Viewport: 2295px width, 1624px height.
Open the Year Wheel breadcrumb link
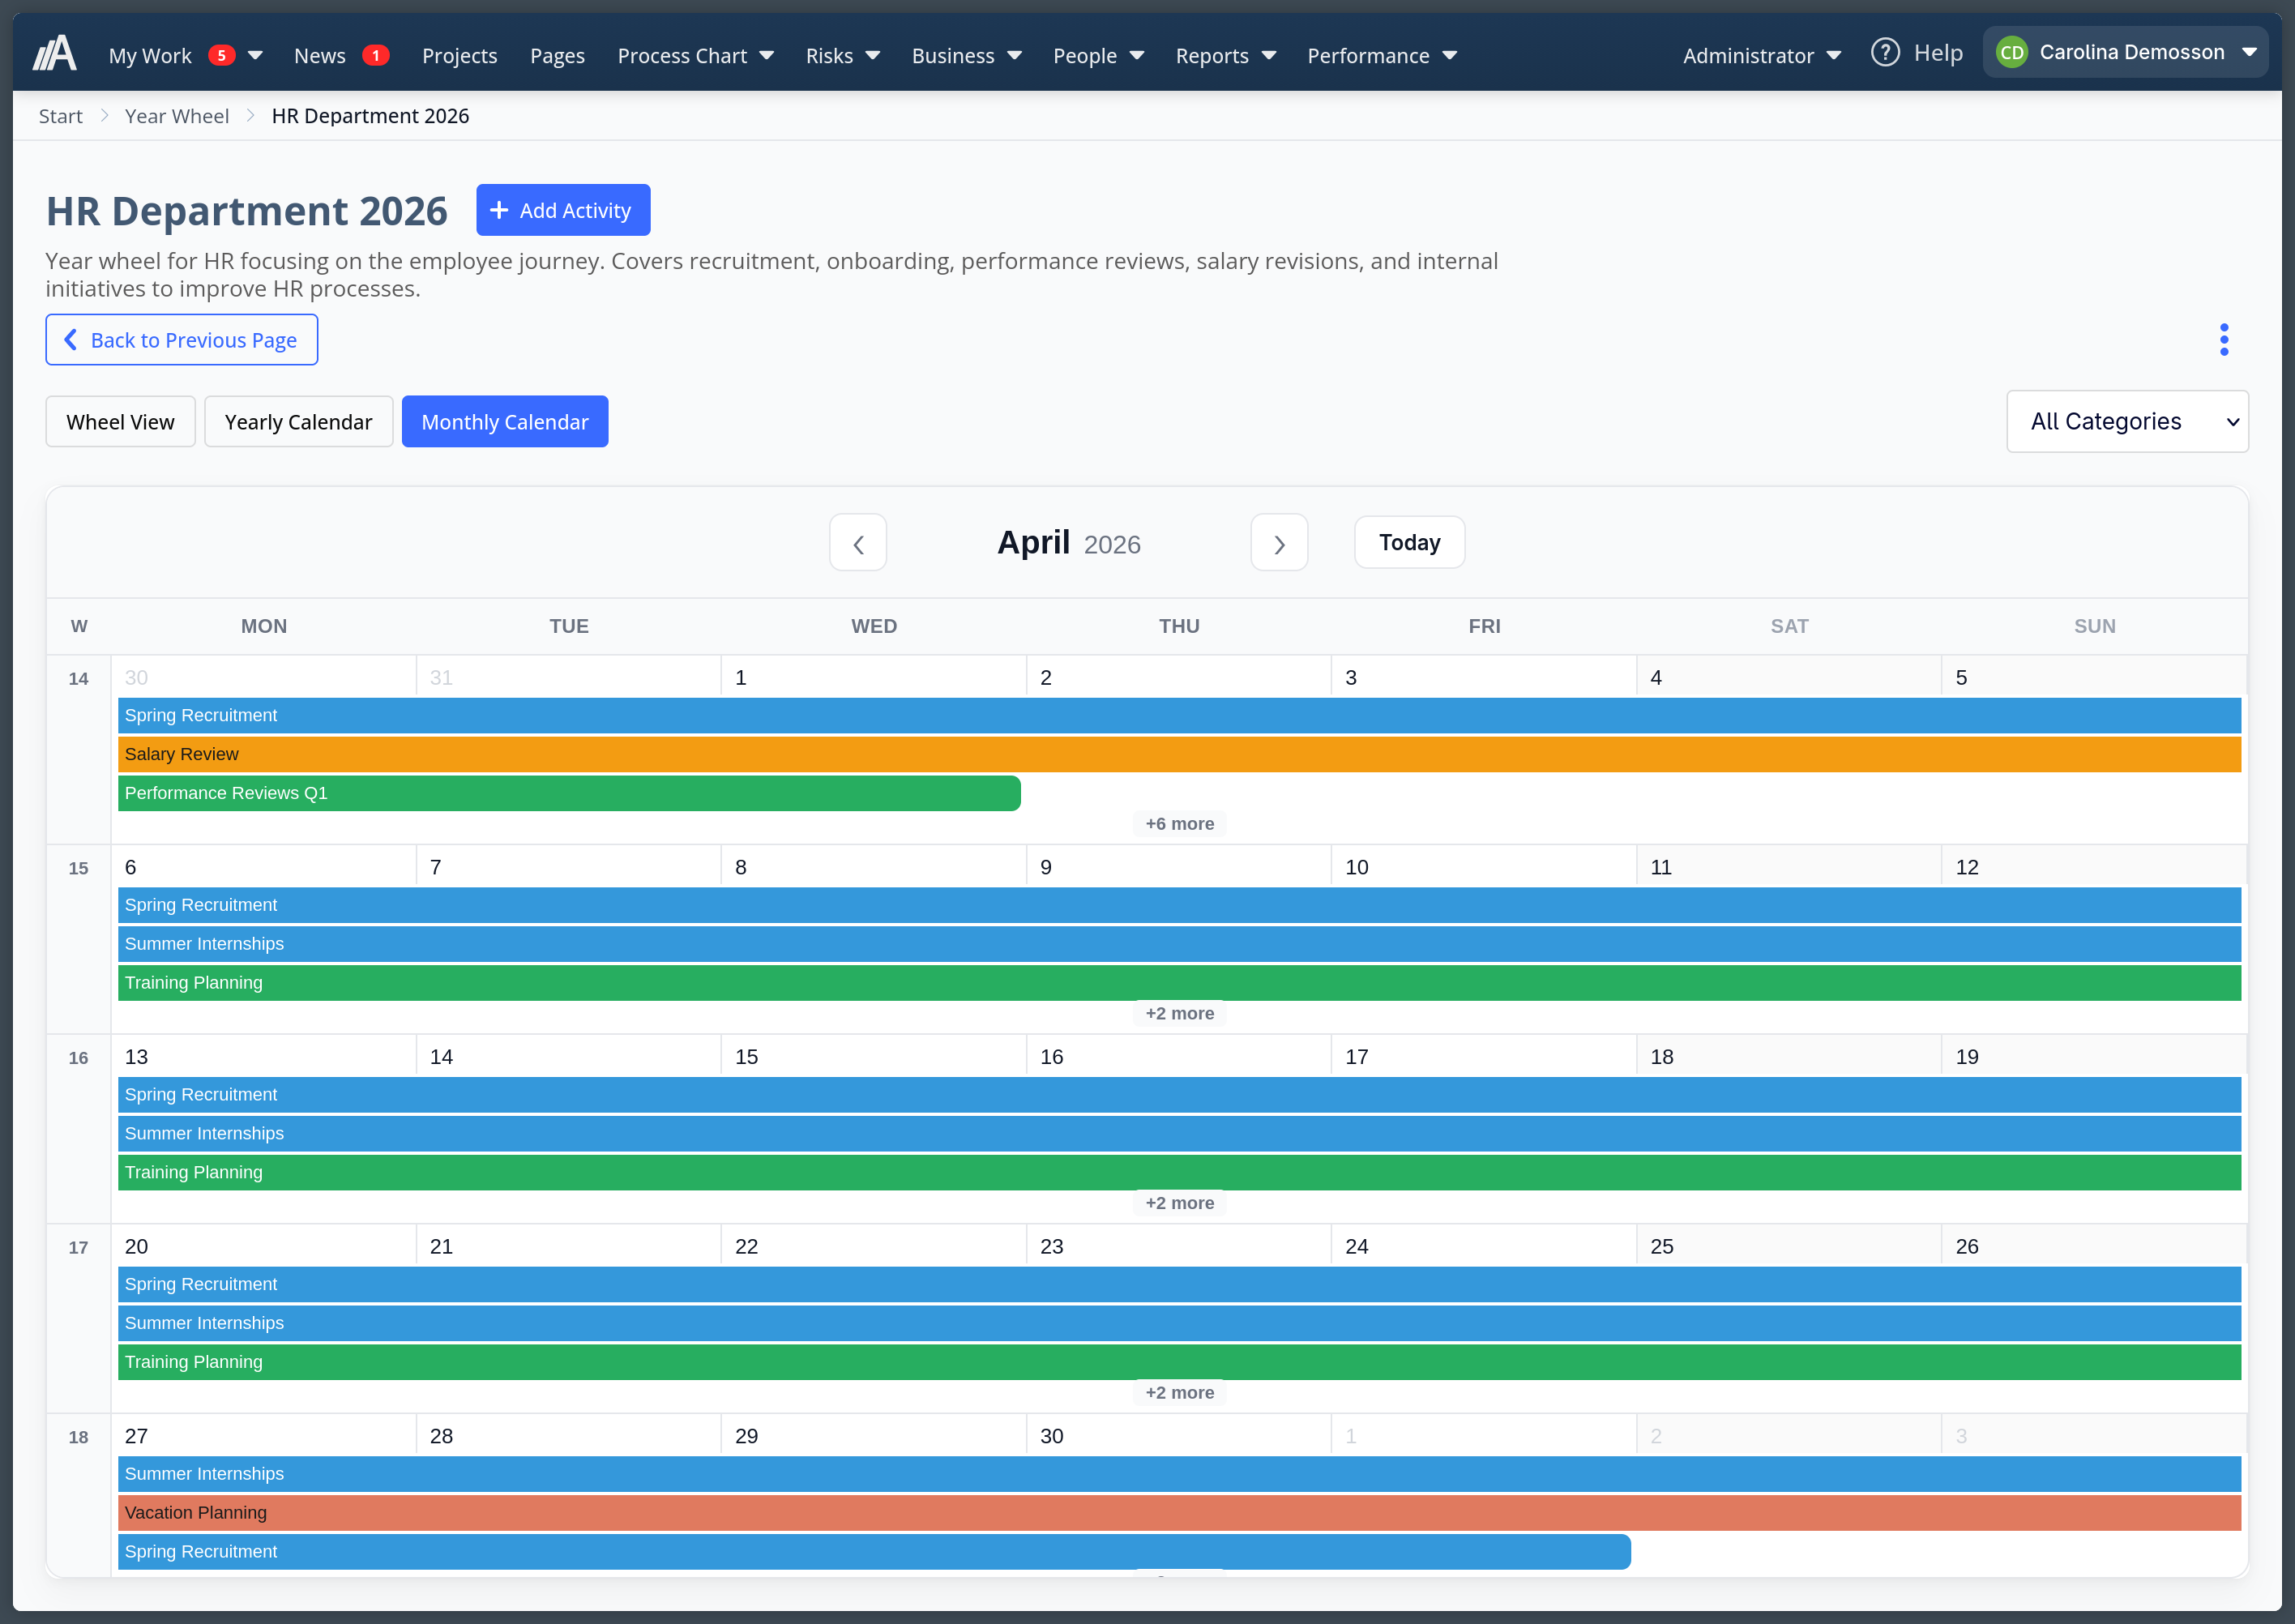click(177, 115)
